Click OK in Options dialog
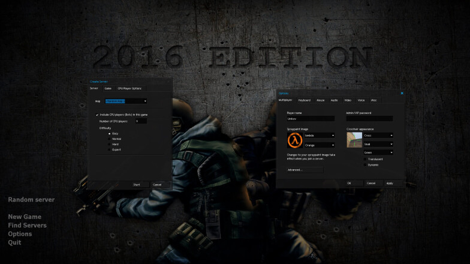Image resolution: width=470 pixels, height=264 pixels. click(355, 184)
